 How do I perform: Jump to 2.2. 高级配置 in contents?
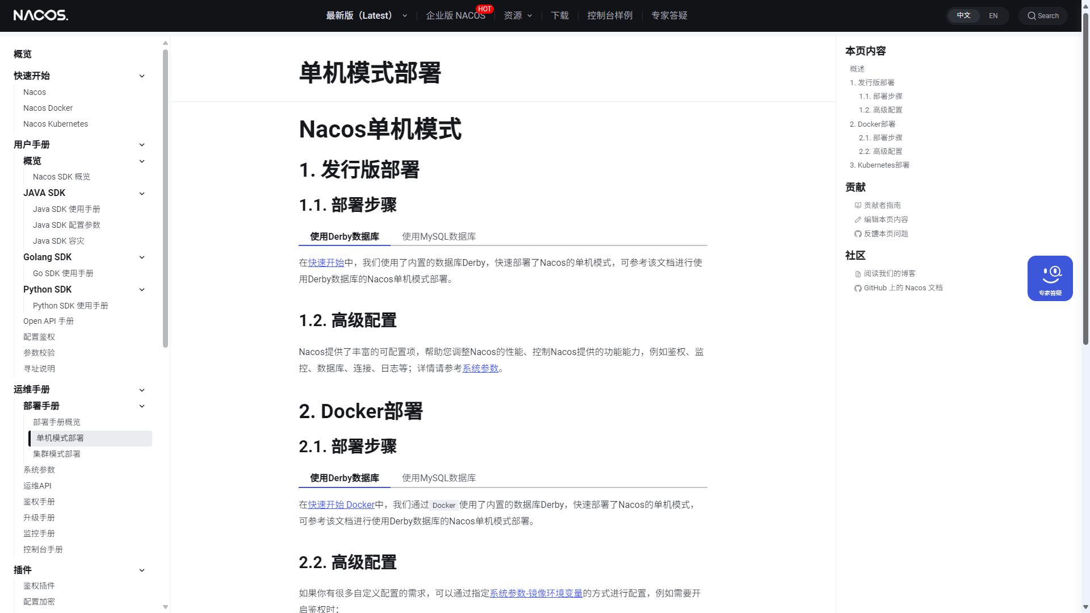(x=881, y=152)
